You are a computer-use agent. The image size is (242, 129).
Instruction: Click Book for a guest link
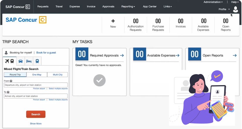click(x=46, y=53)
